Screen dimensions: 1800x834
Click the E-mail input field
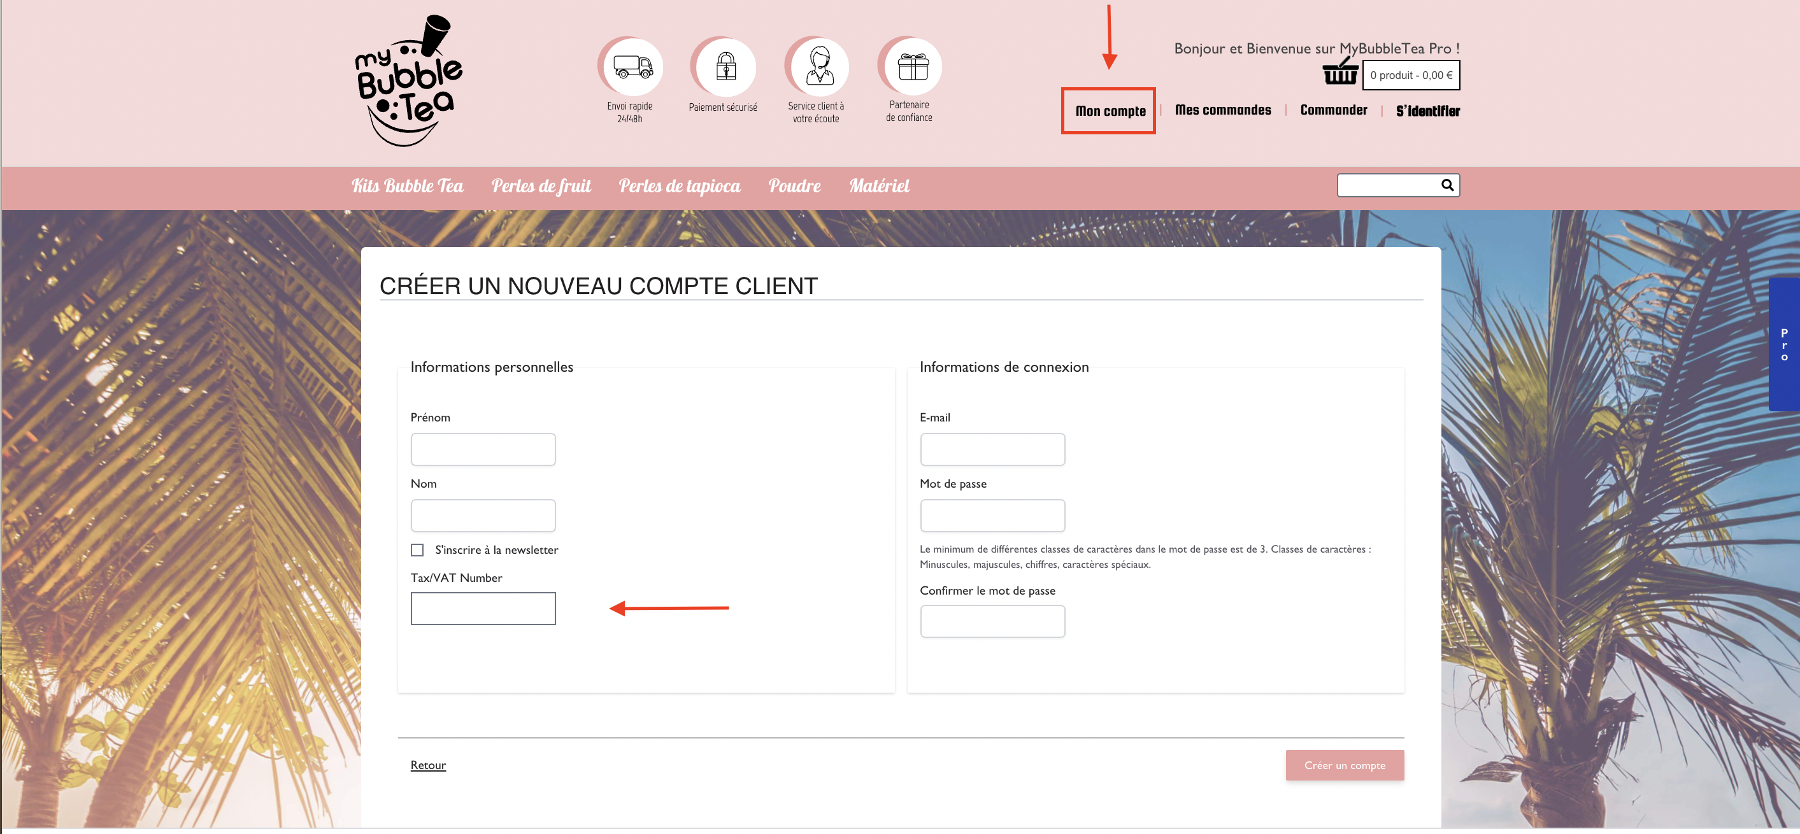992,449
